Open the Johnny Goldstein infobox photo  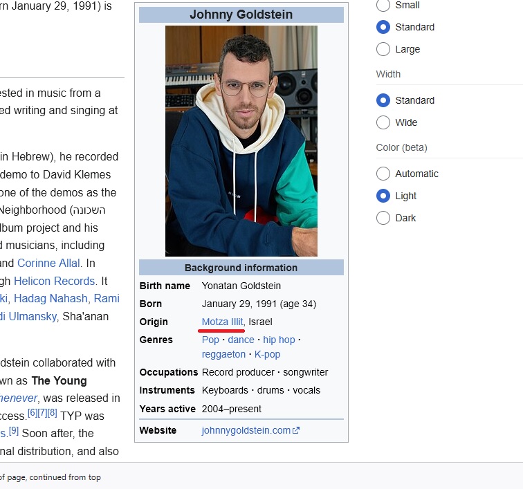point(241,141)
